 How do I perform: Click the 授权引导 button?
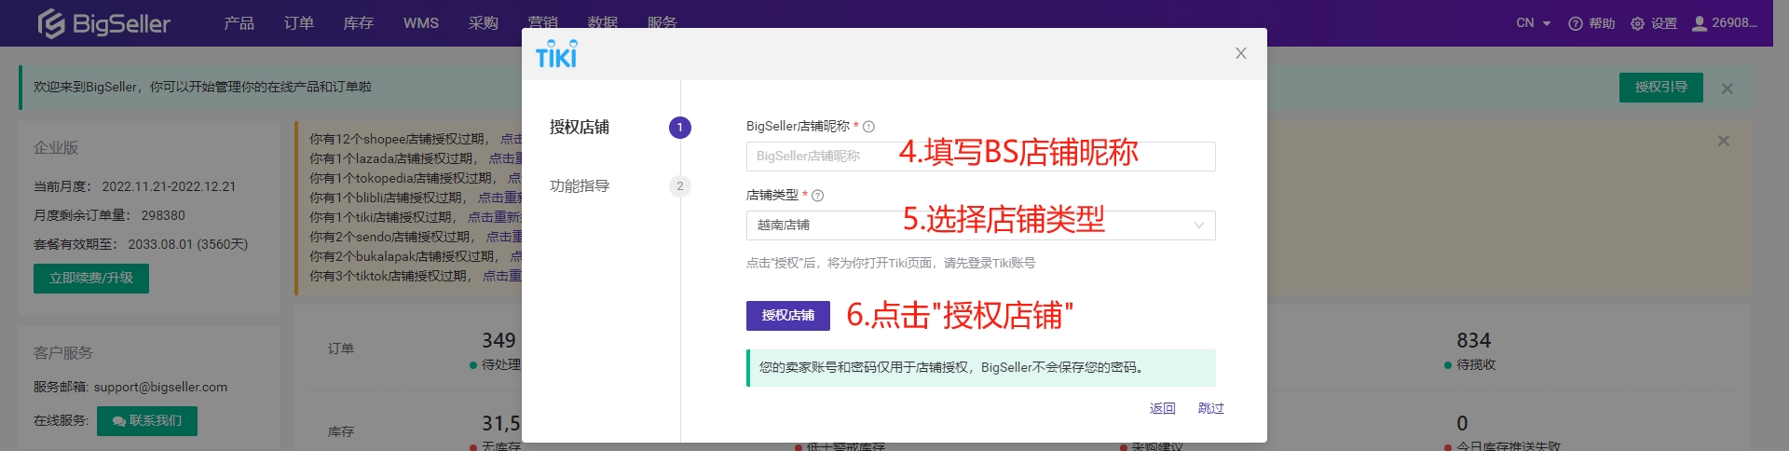[x=1661, y=87]
